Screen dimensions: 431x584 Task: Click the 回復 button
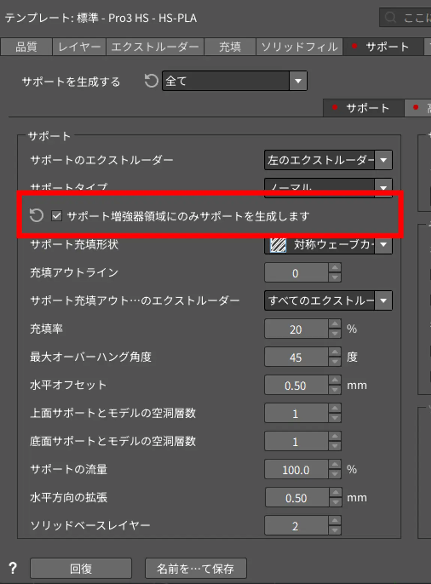point(81,569)
